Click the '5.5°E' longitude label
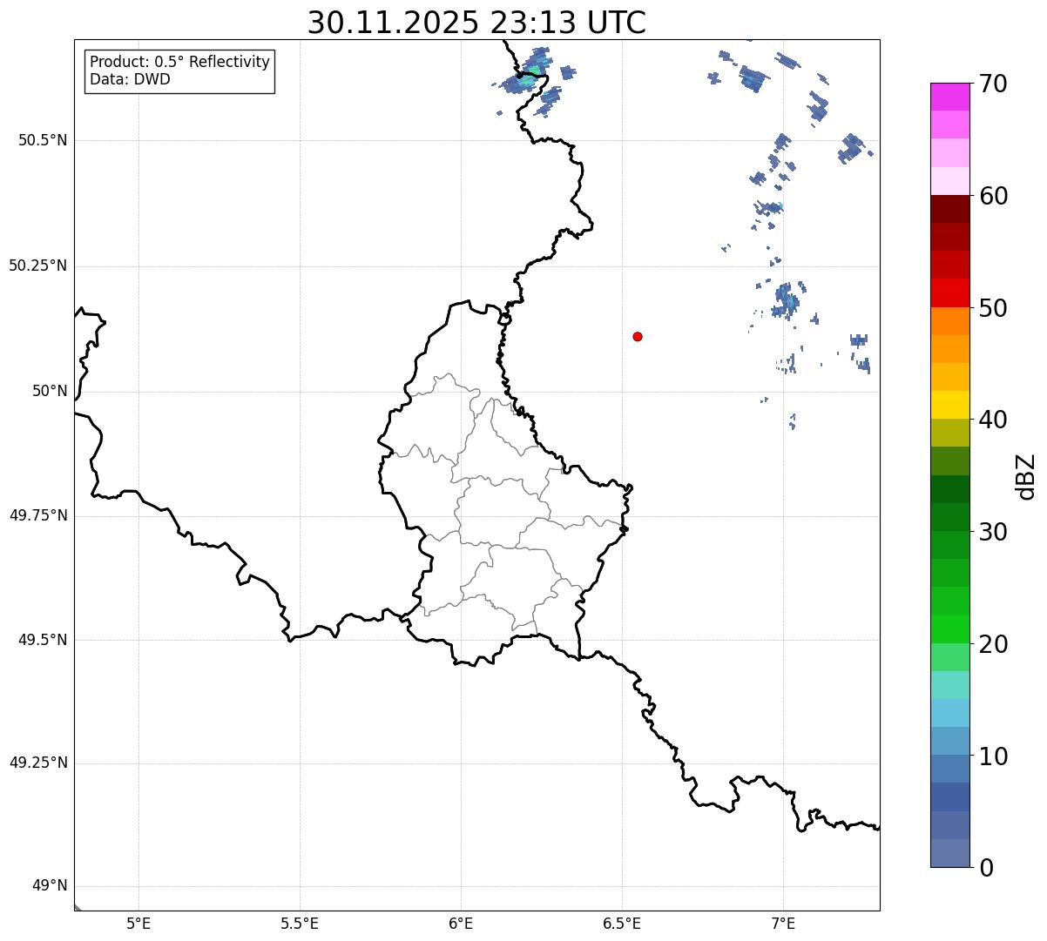The image size is (1047, 941). pos(300,923)
